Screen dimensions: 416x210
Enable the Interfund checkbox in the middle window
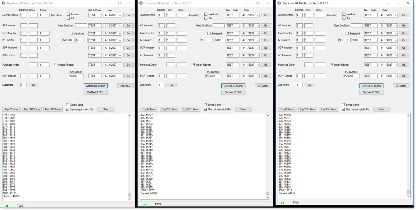[x=206, y=14]
